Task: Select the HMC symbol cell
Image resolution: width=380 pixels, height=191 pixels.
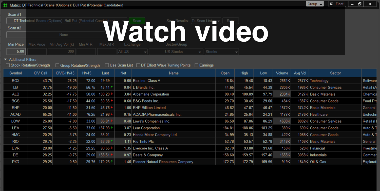Action: point(16,135)
